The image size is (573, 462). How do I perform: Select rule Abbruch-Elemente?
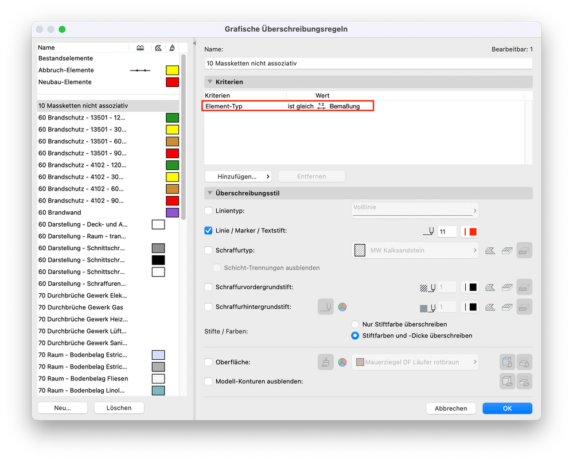click(108, 70)
